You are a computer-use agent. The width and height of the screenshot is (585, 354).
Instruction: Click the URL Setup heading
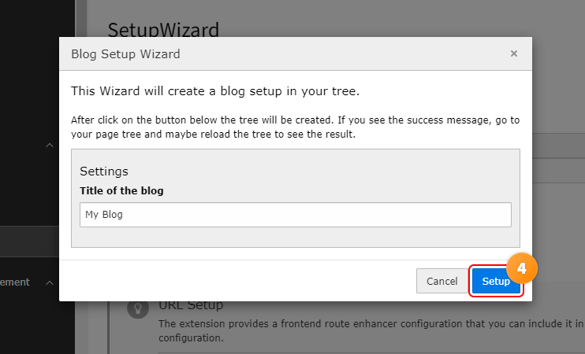pyautogui.click(x=191, y=305)
